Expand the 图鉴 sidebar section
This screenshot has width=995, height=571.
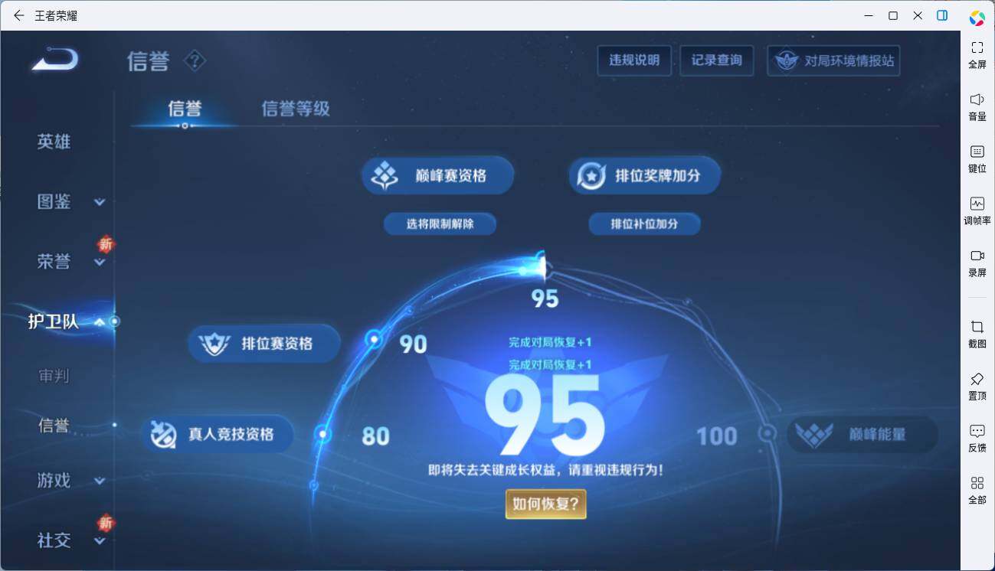[x=100, y=202]
